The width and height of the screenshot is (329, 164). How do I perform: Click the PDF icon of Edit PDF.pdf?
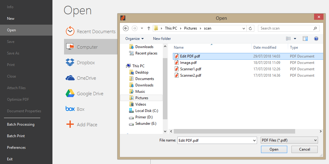click(177, 56)
